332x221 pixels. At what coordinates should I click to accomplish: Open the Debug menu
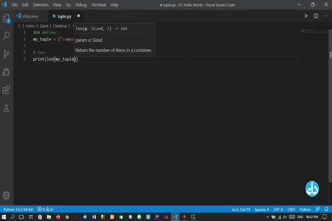click(x=81, y=5)
